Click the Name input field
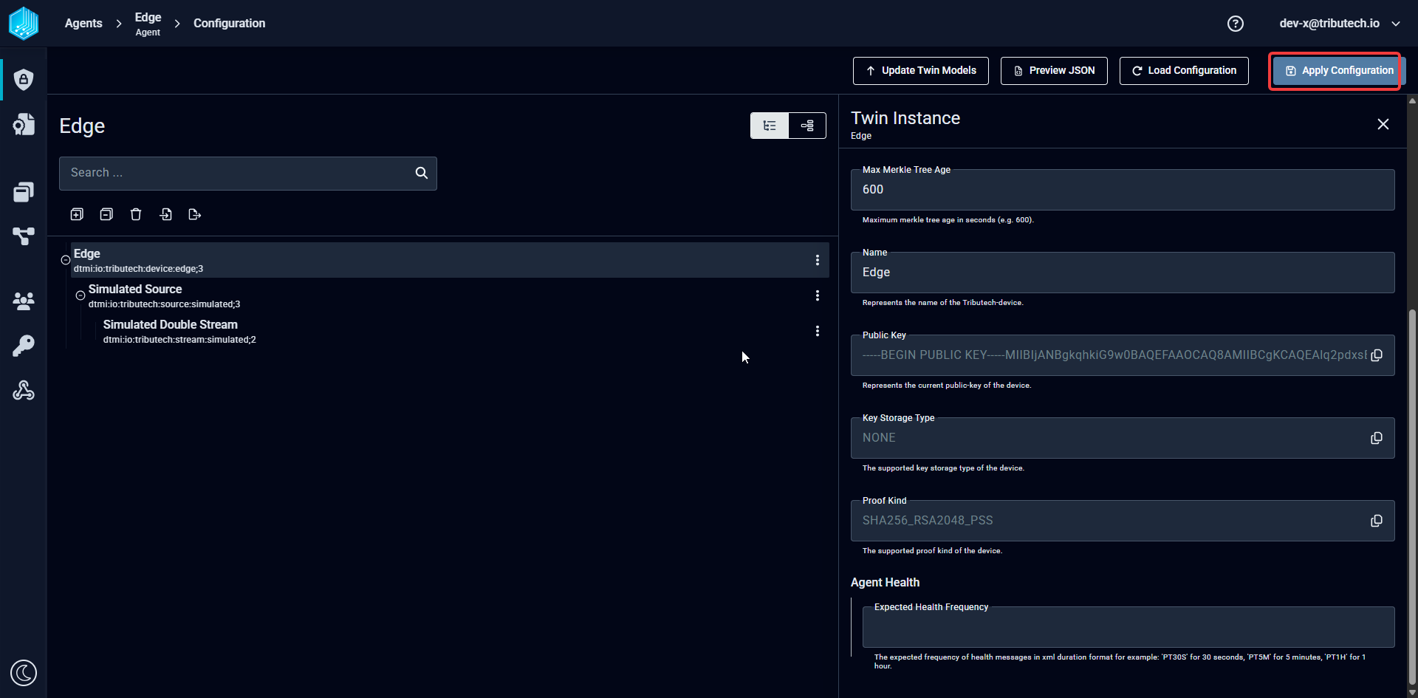 click(x=1123, y=273)
